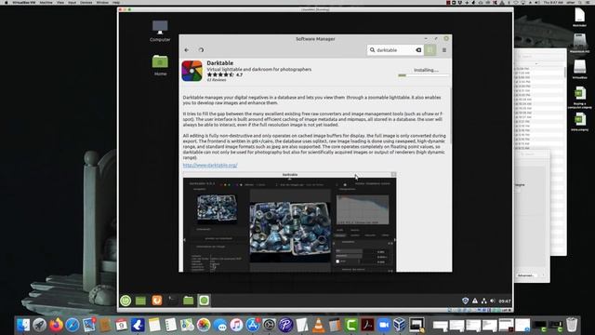
Task: Open VLC from the macOS Dock
Action: 318,325
